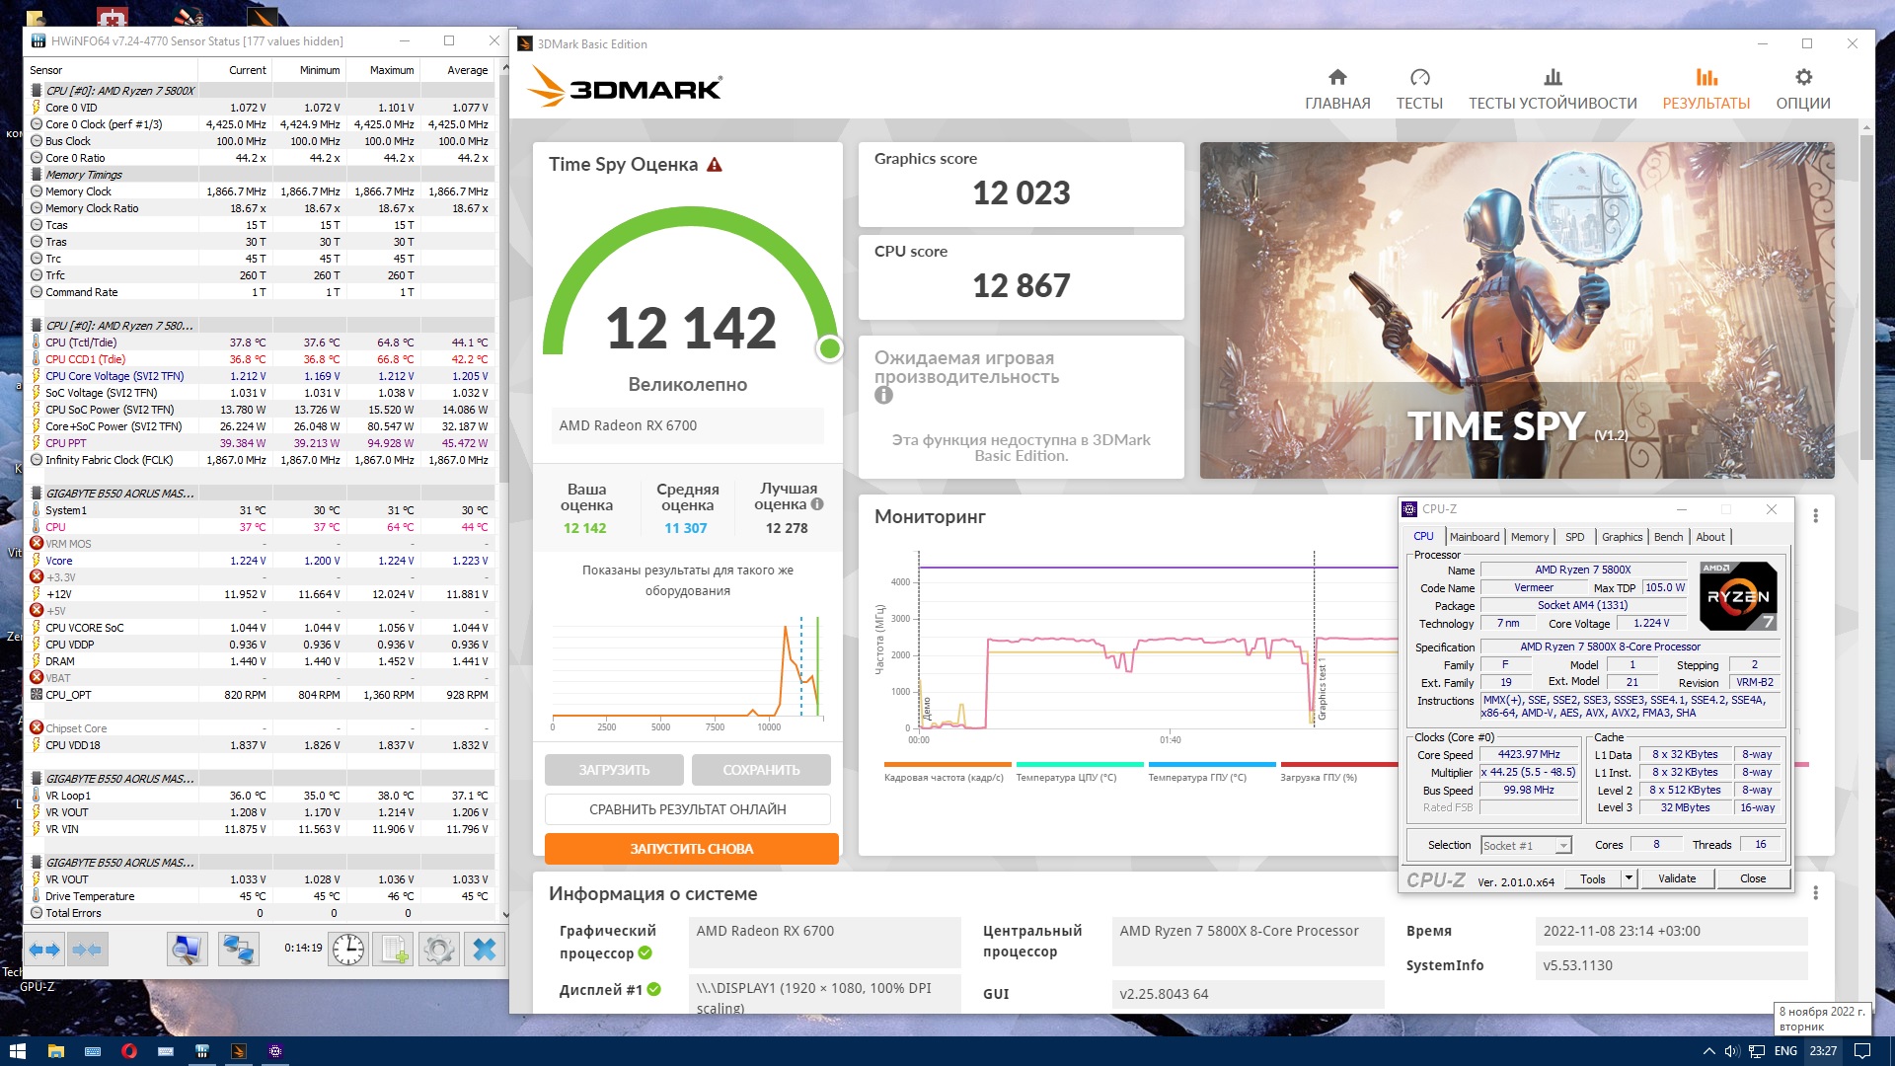Click the 3DMark vertical scrollbar thumb
This screenshot has height=1066, width=1895.
click(1865, 296)
